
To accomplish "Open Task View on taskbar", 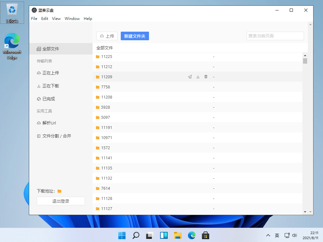I will tap(150, 235).
